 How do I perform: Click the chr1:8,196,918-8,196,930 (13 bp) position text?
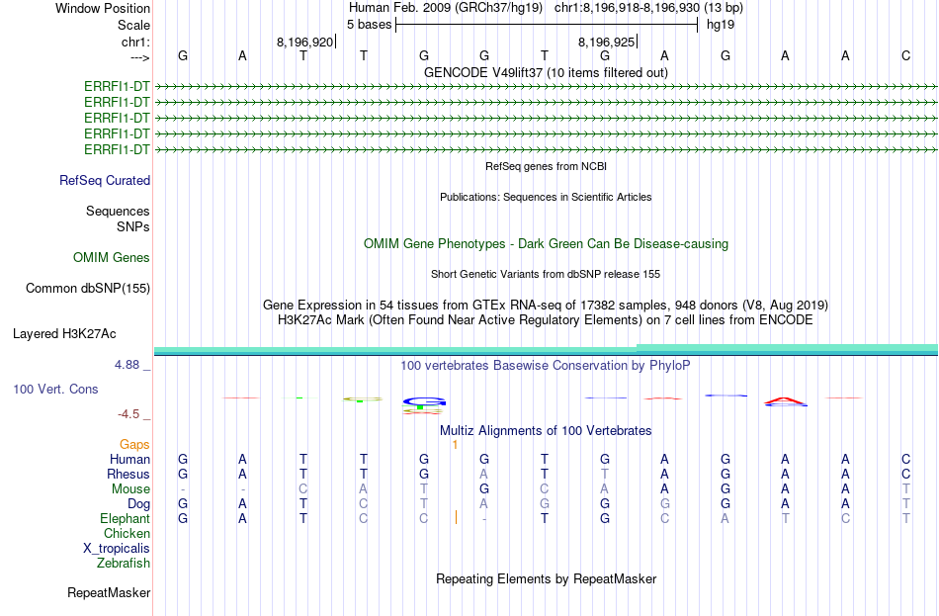[x=648, y=8]
